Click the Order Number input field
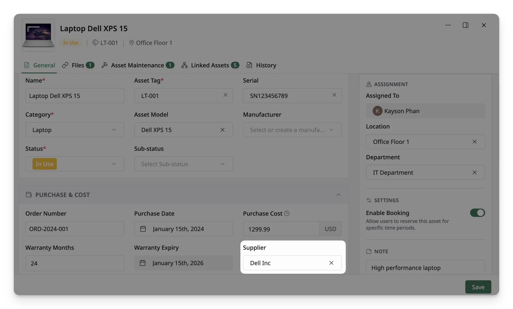The height and width of the screenshot is (309, 513). 75,229
